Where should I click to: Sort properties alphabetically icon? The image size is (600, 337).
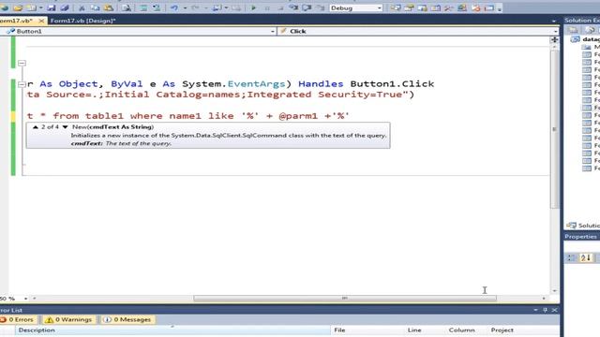click(585, 258)
